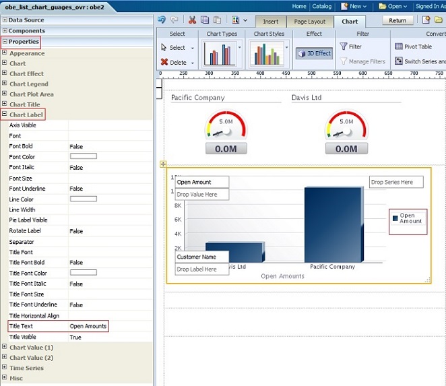Toggle Title Visible True value
Viewport: 446px width, 386px height.
[x=75, y=337]
